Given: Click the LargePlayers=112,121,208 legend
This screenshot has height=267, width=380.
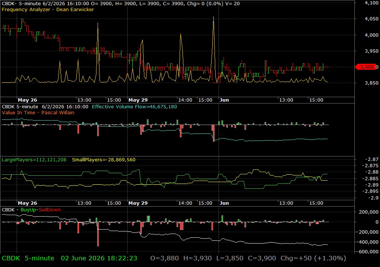Looking at the screenshot, I should coord(34,160).
